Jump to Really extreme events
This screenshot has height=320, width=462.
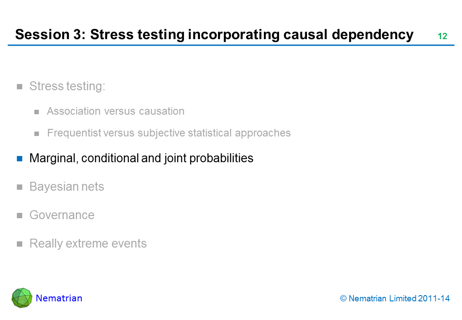(x=88, y=244)
